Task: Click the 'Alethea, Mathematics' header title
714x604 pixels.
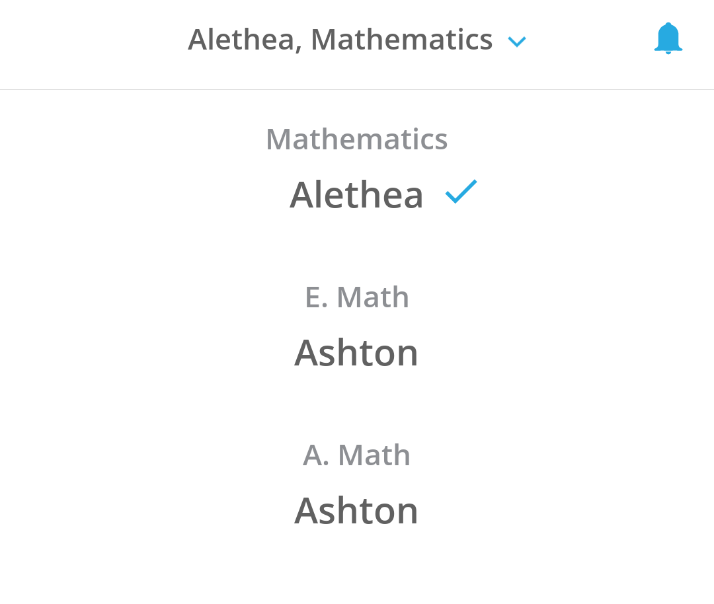Action: tap(340, 40)
